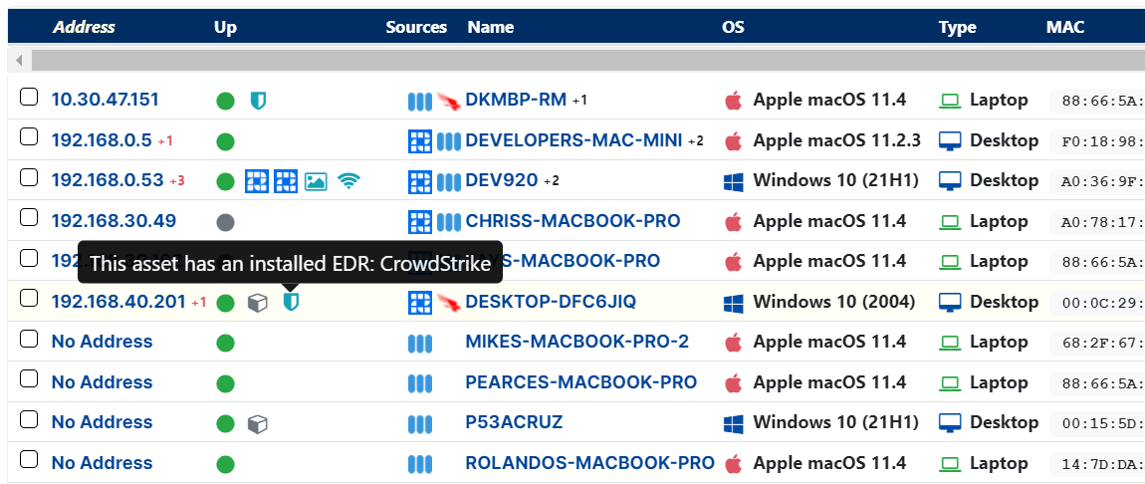Screen dimensions: 1145x484
Task: Open the 10.30.47.151 address link
Action: [x=106, y=100]
